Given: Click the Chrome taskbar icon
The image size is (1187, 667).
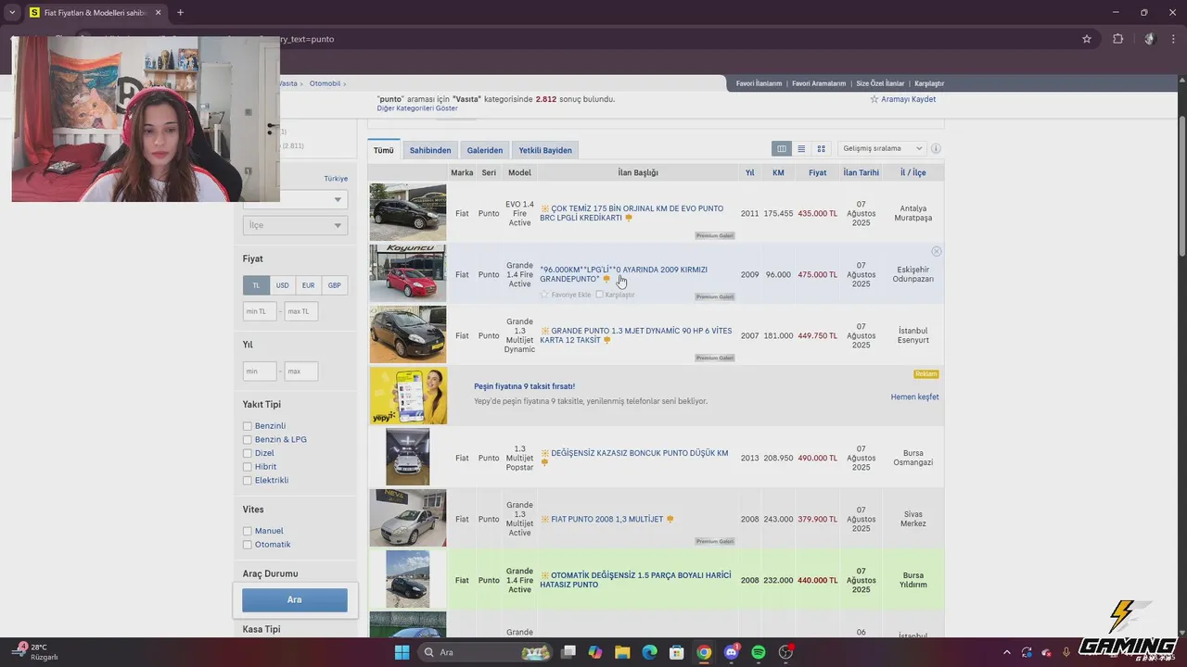Looking at the screenshot, I should (704, 652).
